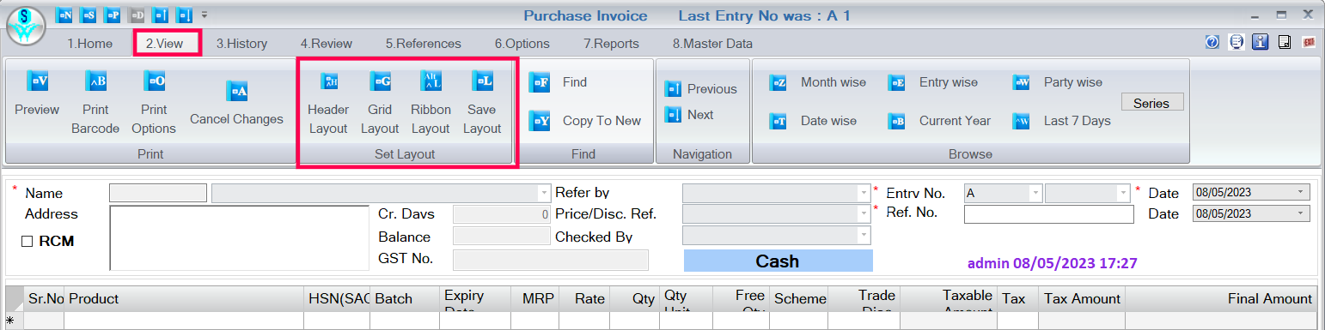The image size is (1325, 330).
Task: Expand the Entry No. series dropdown showing A
Action: (x=1035, y=193)
